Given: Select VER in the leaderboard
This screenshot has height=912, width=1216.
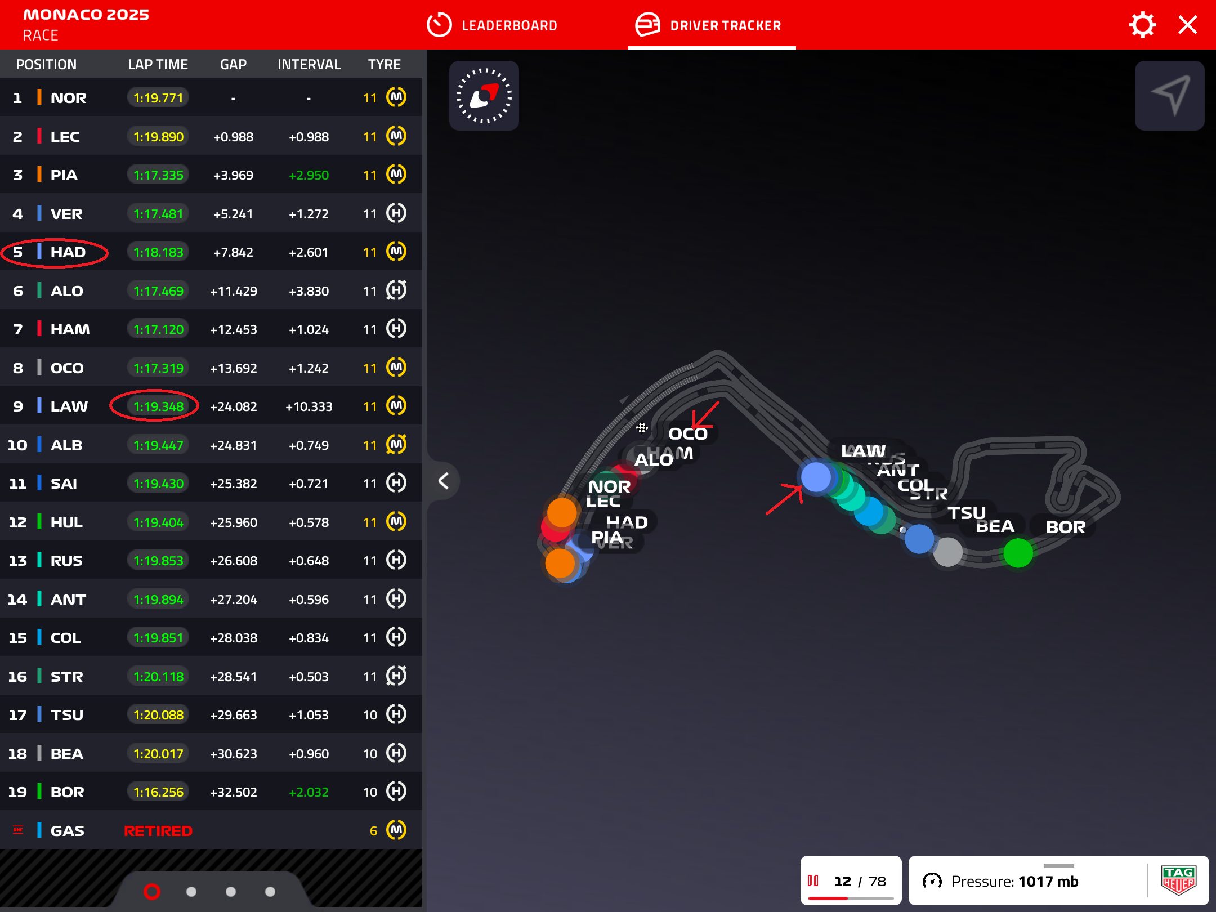Looking at the screenshot, I should (x=211, y=213).
